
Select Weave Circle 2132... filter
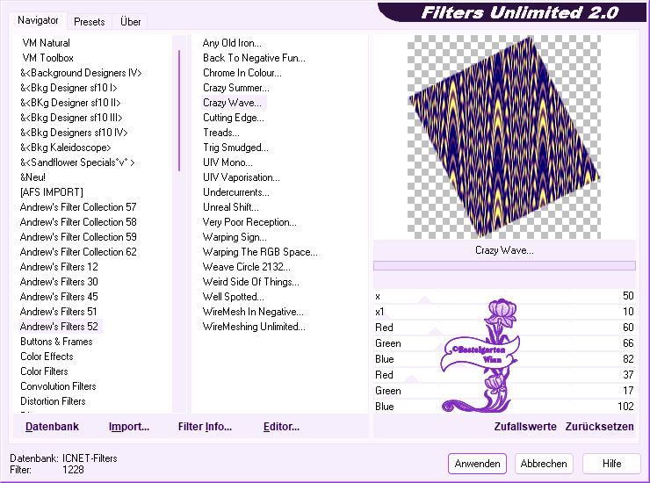(x=246, y=267)
